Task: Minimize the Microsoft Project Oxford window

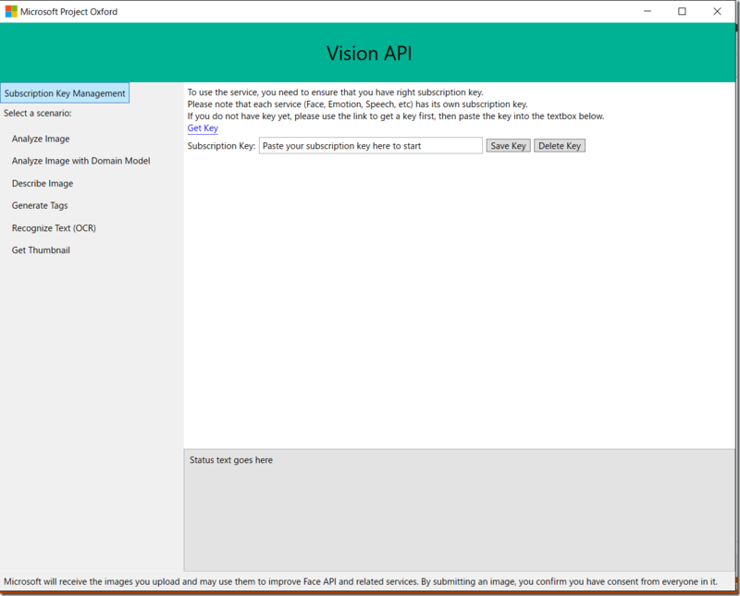Action: coord(647,11)
